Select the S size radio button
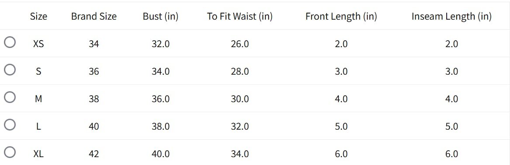This screenshot has height=165, width=510. (10, 70)
